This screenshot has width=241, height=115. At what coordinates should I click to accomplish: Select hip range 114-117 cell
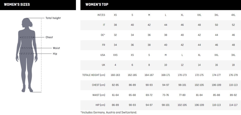[233, 105]
